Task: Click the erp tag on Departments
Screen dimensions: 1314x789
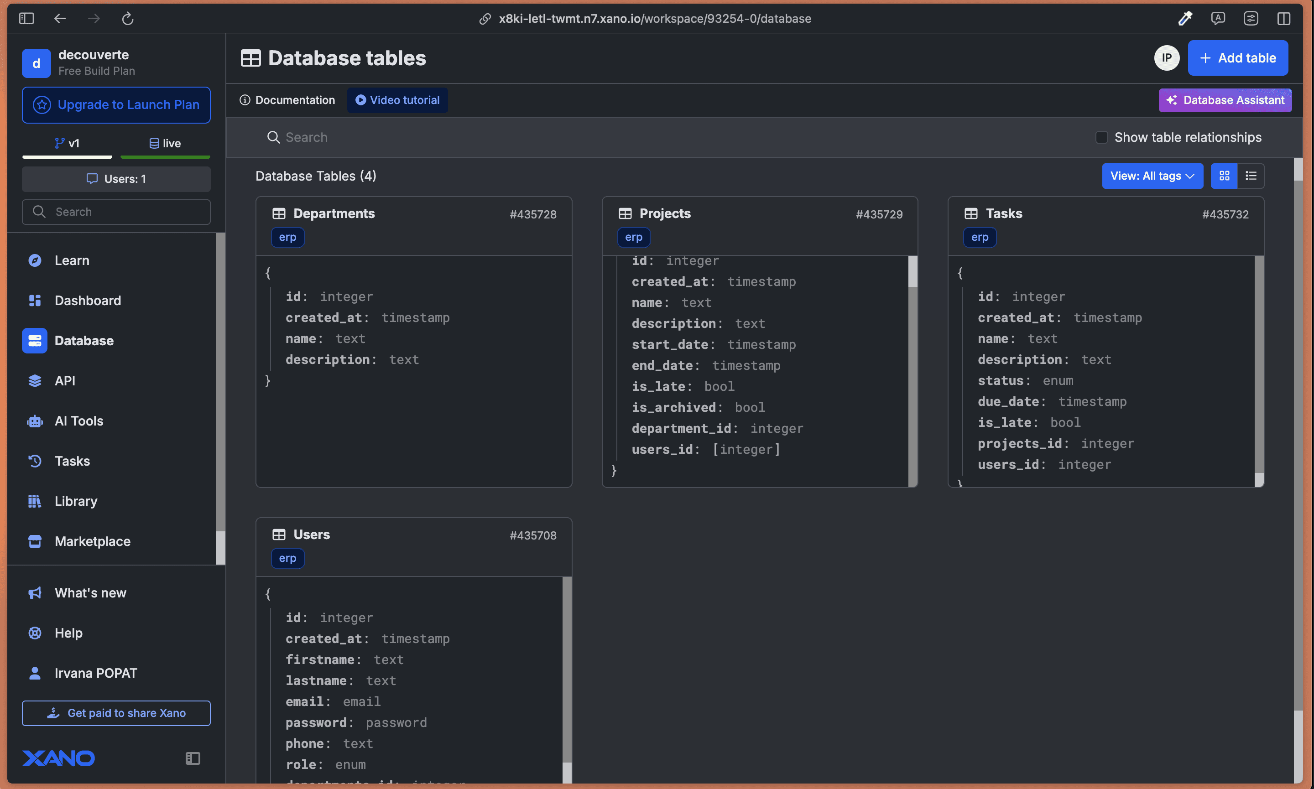Action: [288, 237]
